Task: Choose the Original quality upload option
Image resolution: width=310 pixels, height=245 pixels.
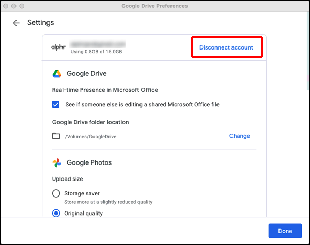Action: (x=56, y=213)
